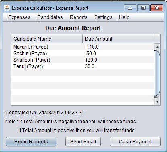Image resolution: width=167 pixels, height=152 pixels.
Task: Click the Due Amount Report heading
Action: pos(73,28)
